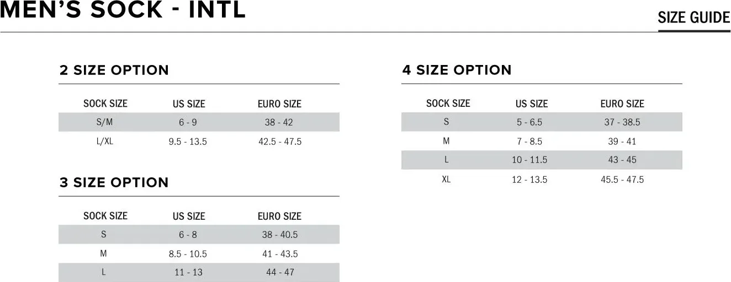
Task: Click Euro size 42.5 - 47.5 cell
Action: coord(280,142)
